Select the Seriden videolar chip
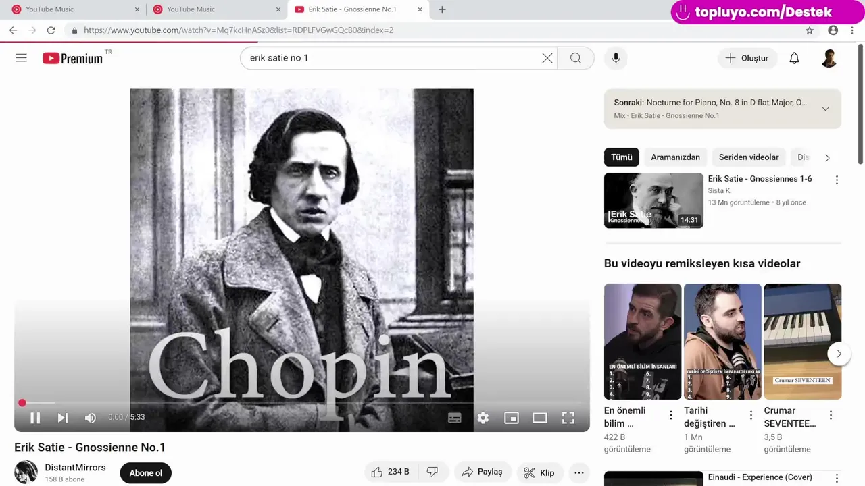Image resolution: width=865 pixels, height=486 pixels. pyautogui.click(x=749, y=157)
